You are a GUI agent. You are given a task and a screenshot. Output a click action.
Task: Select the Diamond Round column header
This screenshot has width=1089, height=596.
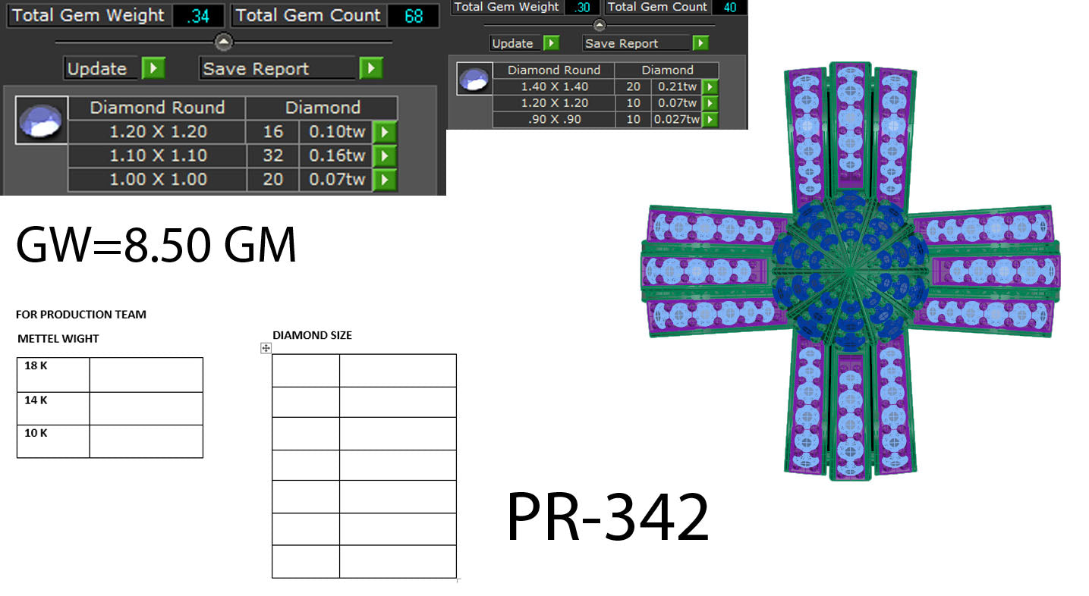[x=156, y=107]
